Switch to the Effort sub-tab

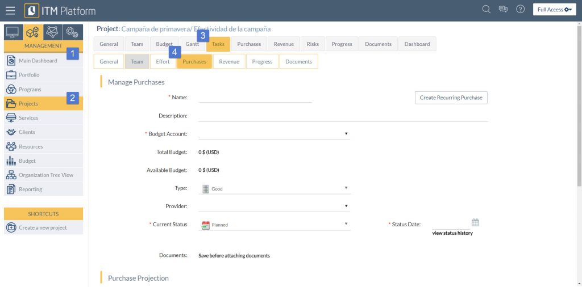coord(163,61)
